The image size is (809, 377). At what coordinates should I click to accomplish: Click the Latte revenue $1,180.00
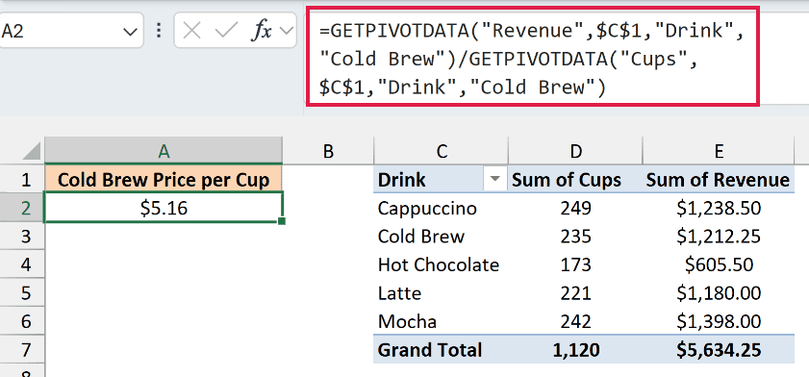719,293
